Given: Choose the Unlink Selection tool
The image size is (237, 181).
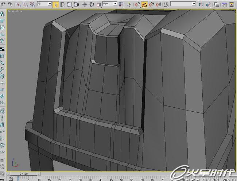Looking at the screenshot, I should click(x=25, y=4).
